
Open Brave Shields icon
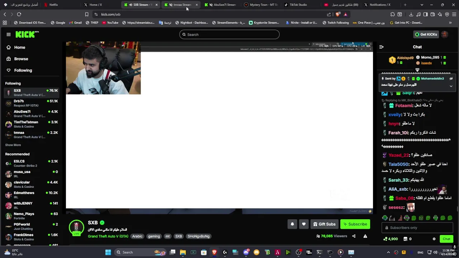pyautogui.click(x=338, y=14)
